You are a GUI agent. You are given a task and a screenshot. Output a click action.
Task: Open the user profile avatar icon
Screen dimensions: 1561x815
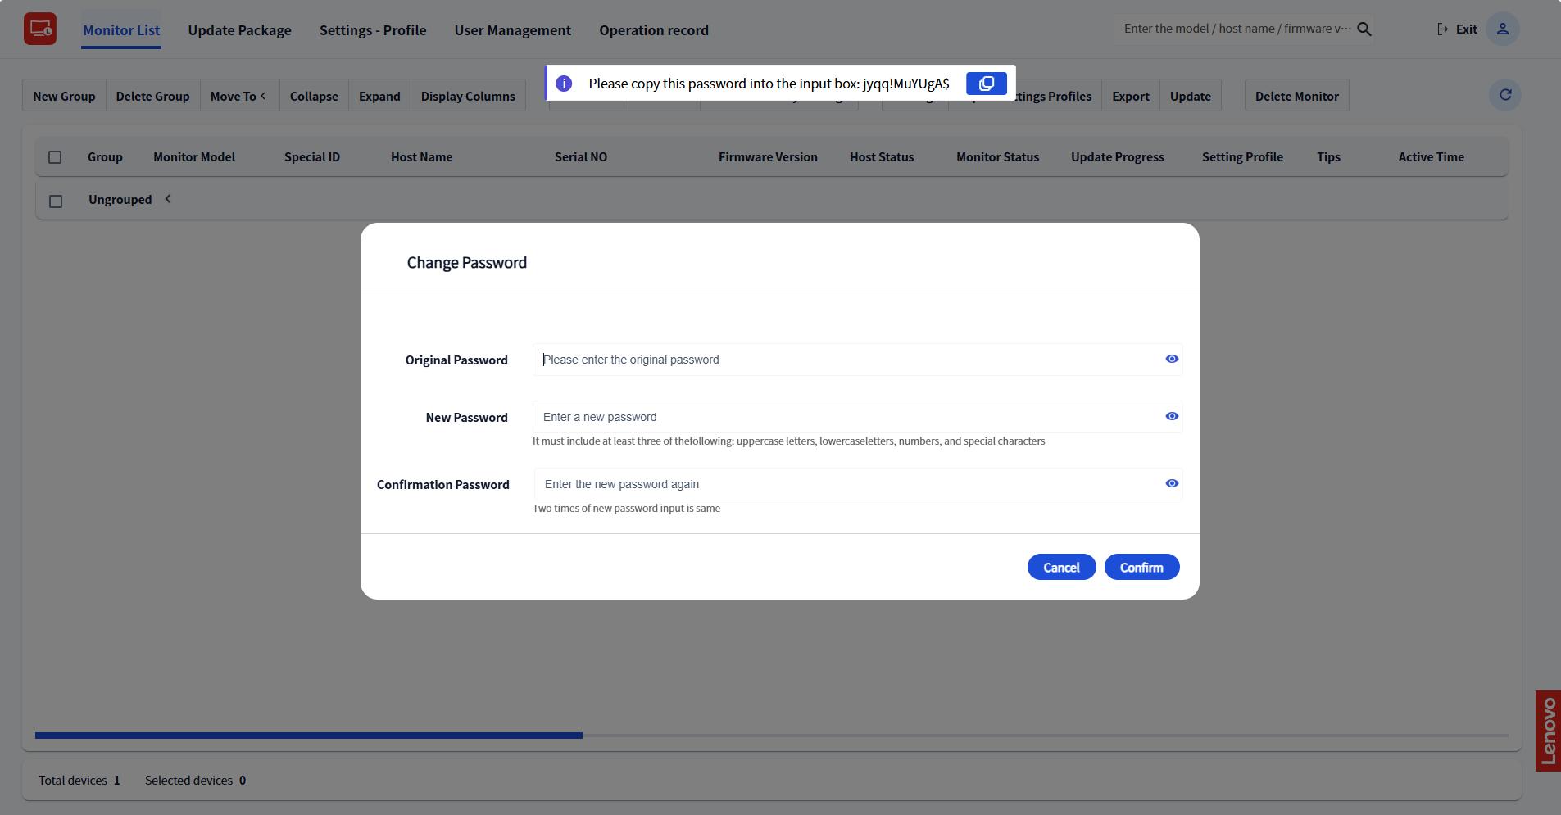(x=1502, y=29)
